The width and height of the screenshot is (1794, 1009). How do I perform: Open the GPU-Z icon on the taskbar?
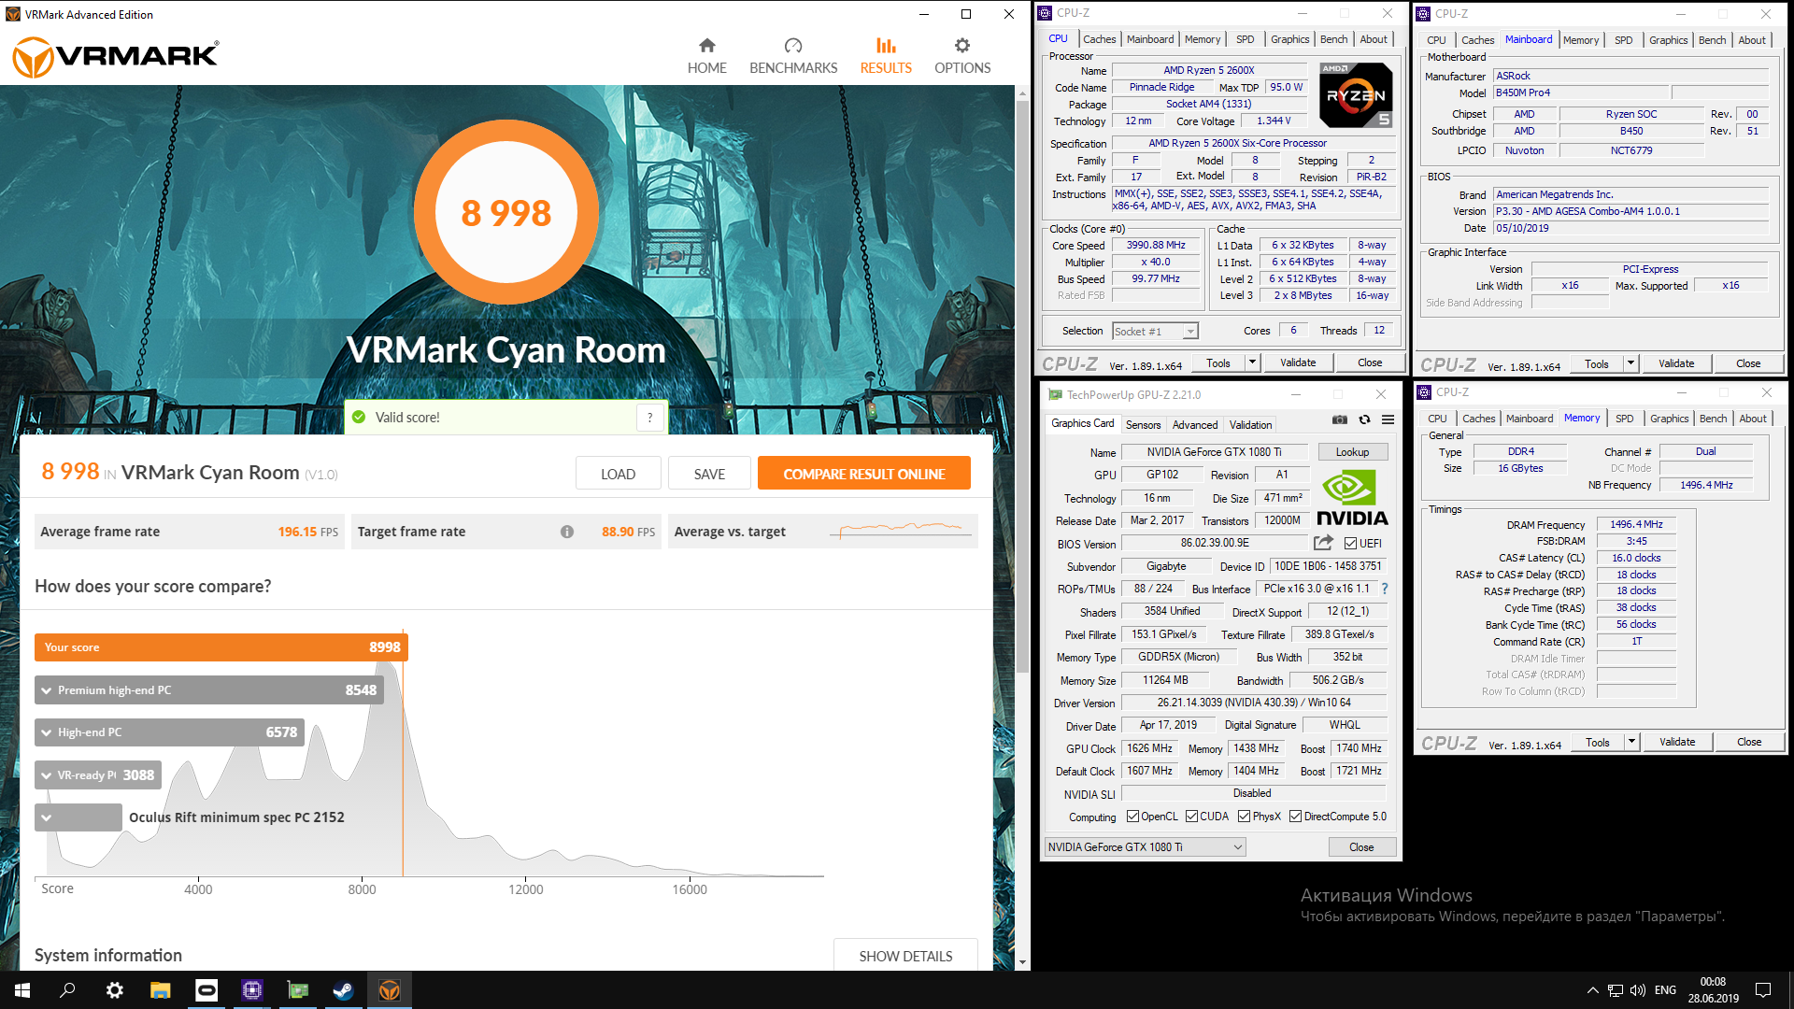(x=297, y=990)
